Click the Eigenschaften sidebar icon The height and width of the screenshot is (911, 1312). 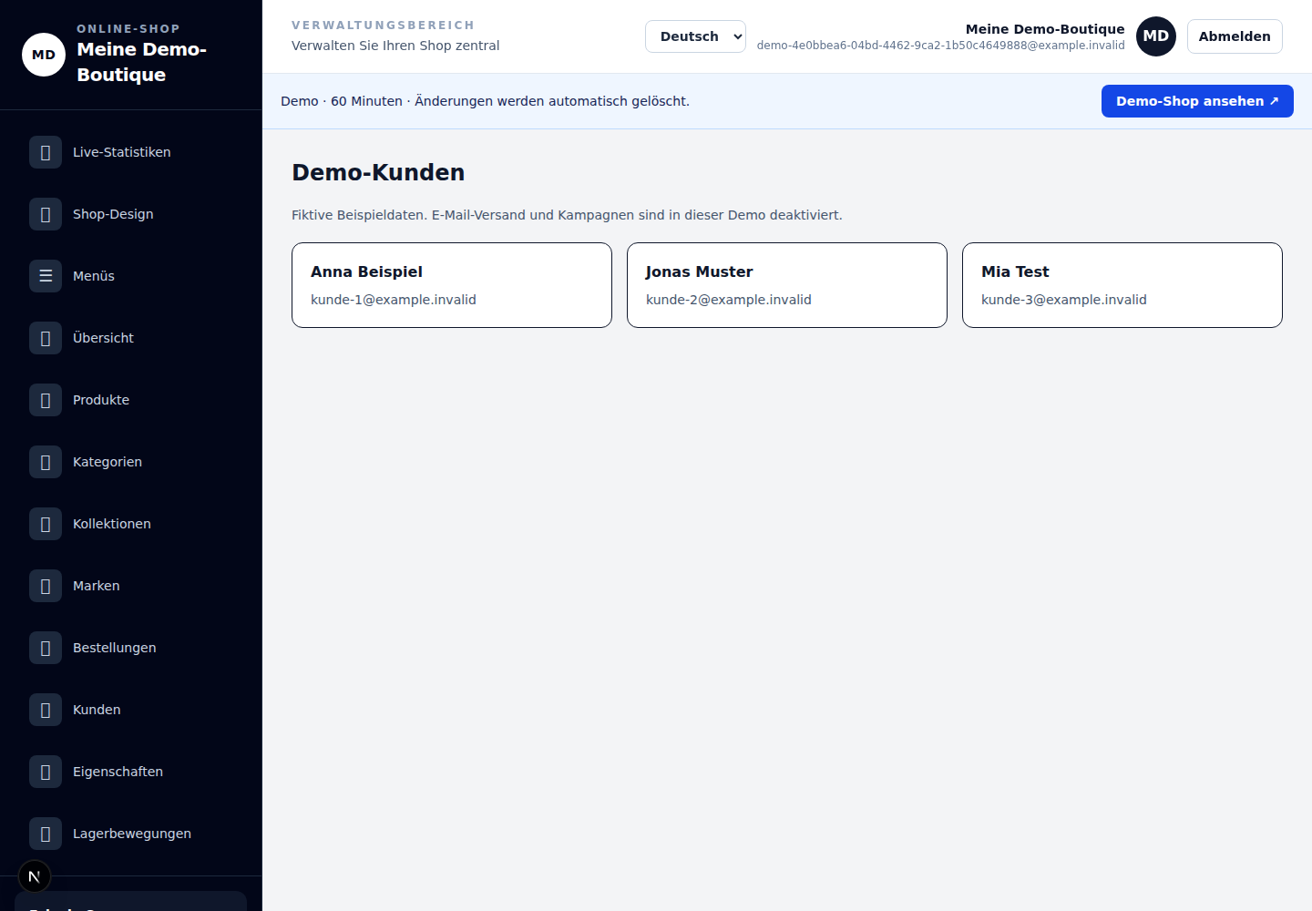46,772
